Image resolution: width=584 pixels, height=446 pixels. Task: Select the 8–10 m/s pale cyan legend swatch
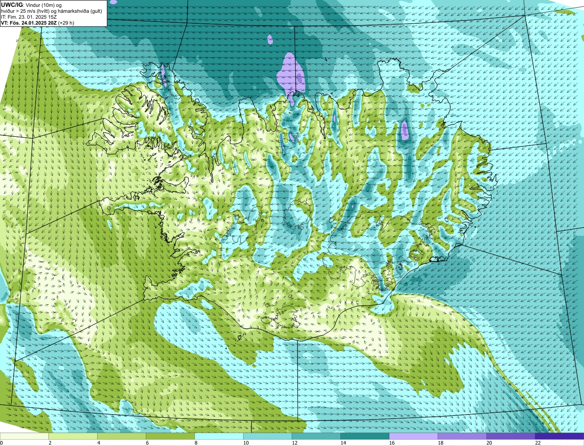point(219,436)
